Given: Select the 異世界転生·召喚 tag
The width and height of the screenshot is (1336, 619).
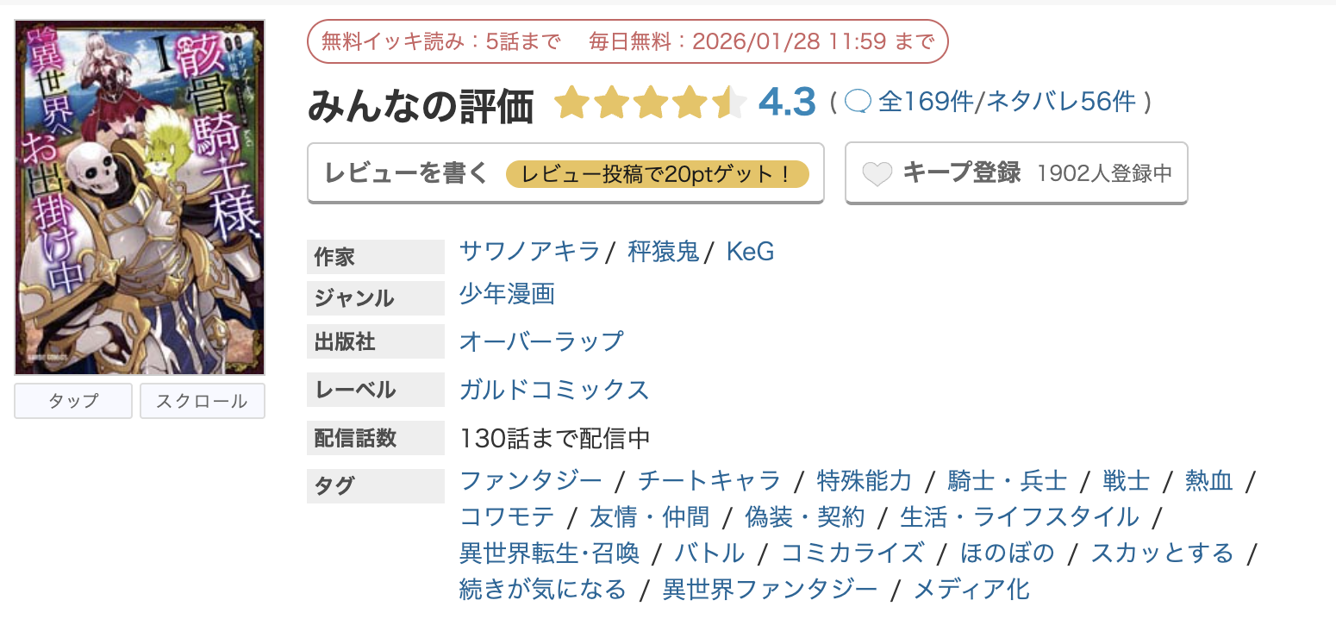Looking at the screenshot, I should (x=549, y=553).
